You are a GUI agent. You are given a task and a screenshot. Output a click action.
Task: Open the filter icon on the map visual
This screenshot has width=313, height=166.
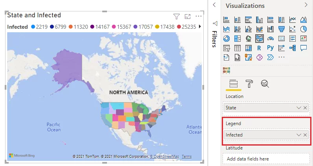click(x=177, y=17)
